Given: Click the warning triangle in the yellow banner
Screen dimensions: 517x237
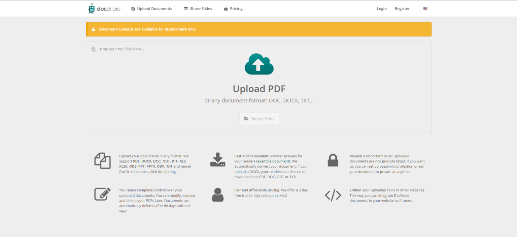Looking at the screenshot, I should pyautogui.click(x=94, y=29).
